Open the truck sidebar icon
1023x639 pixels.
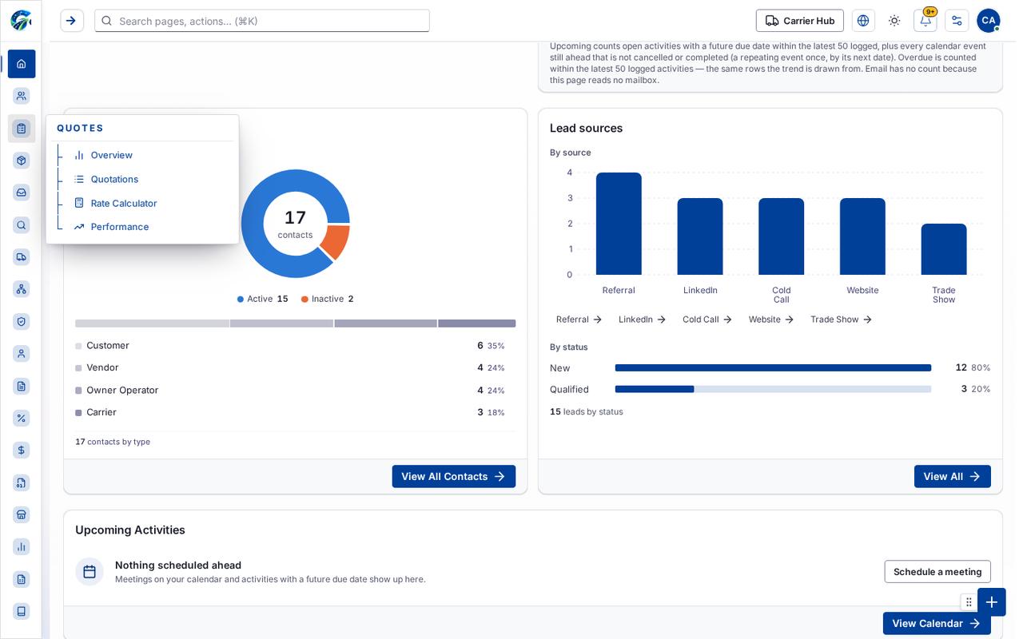pyautogui.click(x=22, y=257)
